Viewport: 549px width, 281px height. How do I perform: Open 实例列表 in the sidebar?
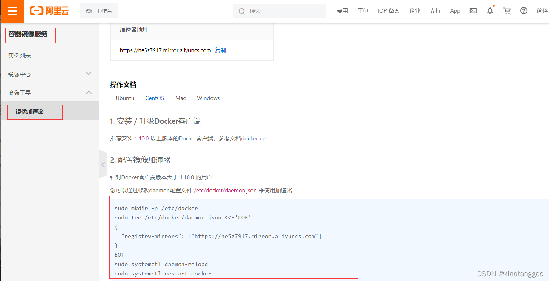tap(19, 55)
